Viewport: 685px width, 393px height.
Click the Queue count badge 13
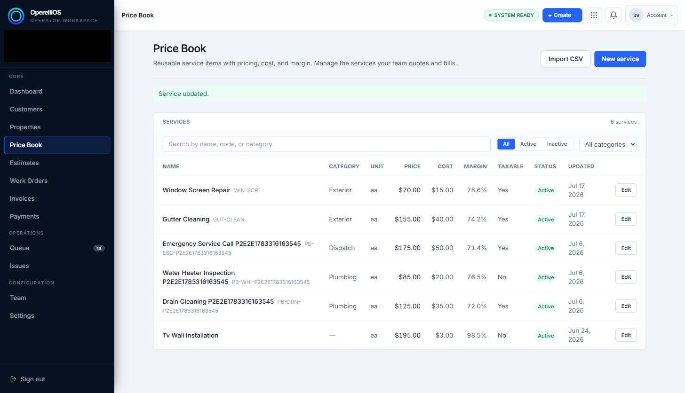point(99,248)
